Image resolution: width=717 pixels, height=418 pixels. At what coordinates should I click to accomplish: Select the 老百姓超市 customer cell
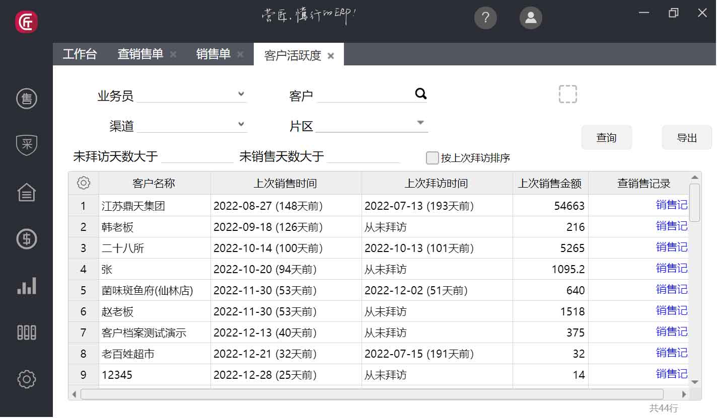pyautogui.click(x=155, y=354)
